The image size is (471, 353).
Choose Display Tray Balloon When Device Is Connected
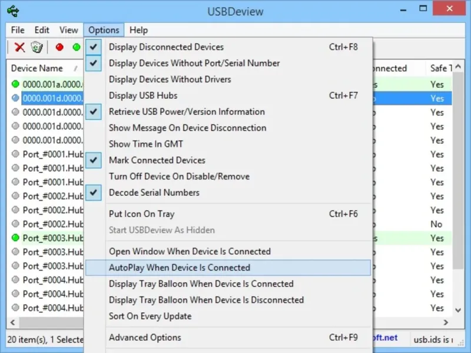click(228, 284)
